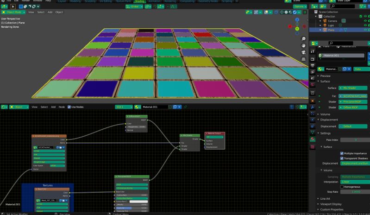Open the Material properties tab
The height and width of the screenshot is (215, 370).
313,139
